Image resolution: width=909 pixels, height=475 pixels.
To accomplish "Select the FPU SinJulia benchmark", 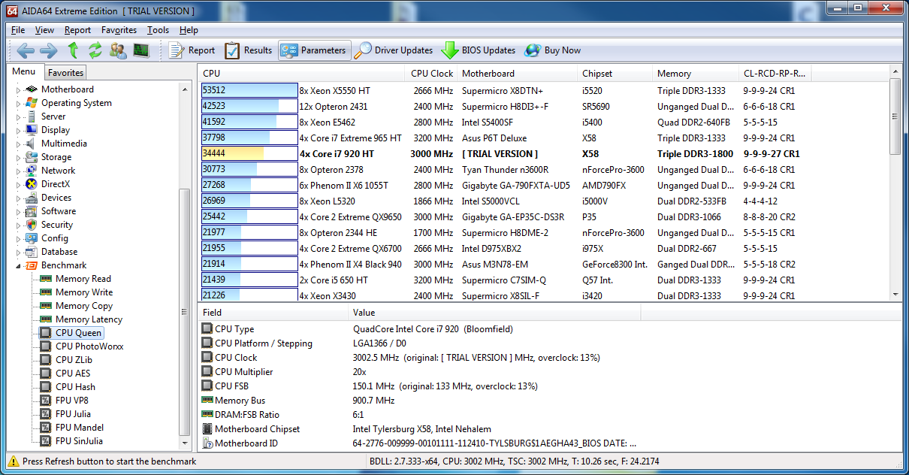I will pyautogui.click(x=79, y=441).
